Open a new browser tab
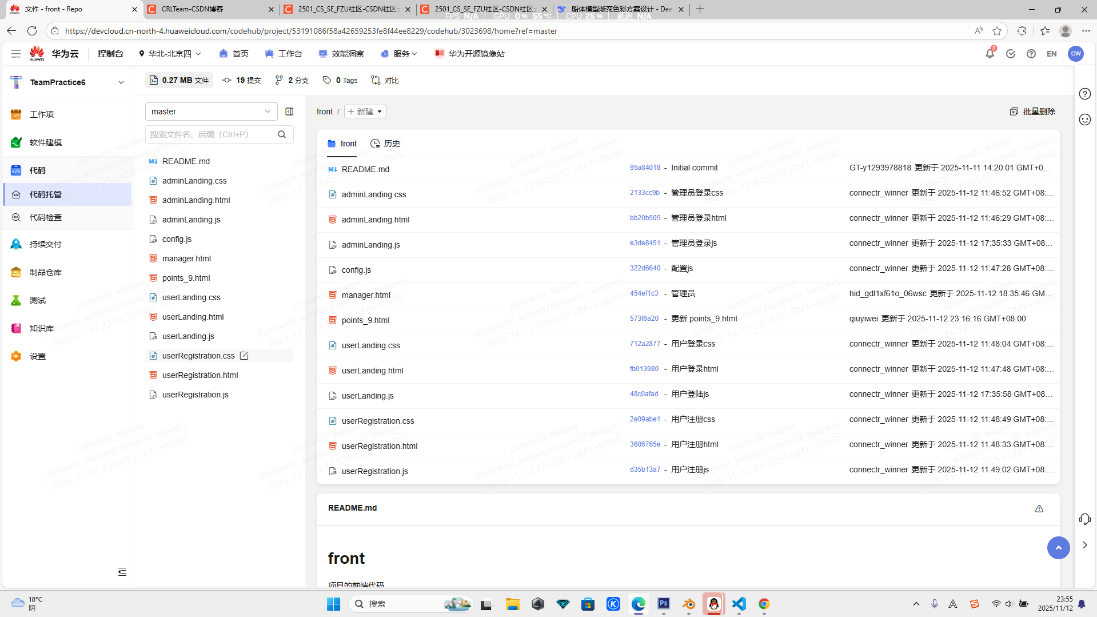Viewport: 1097px width, 617px height. [700, 9]
